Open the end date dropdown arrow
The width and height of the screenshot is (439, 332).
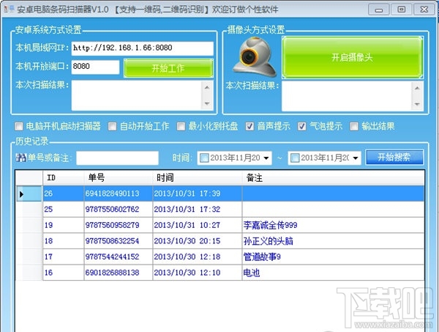356,158
